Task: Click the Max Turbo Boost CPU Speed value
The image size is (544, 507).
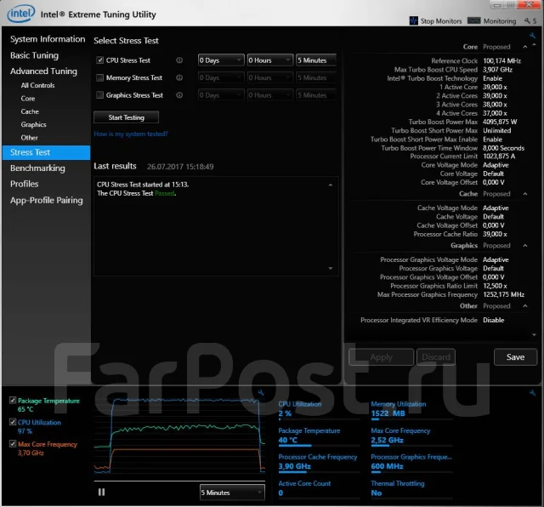Action: [x=497, y=70]
